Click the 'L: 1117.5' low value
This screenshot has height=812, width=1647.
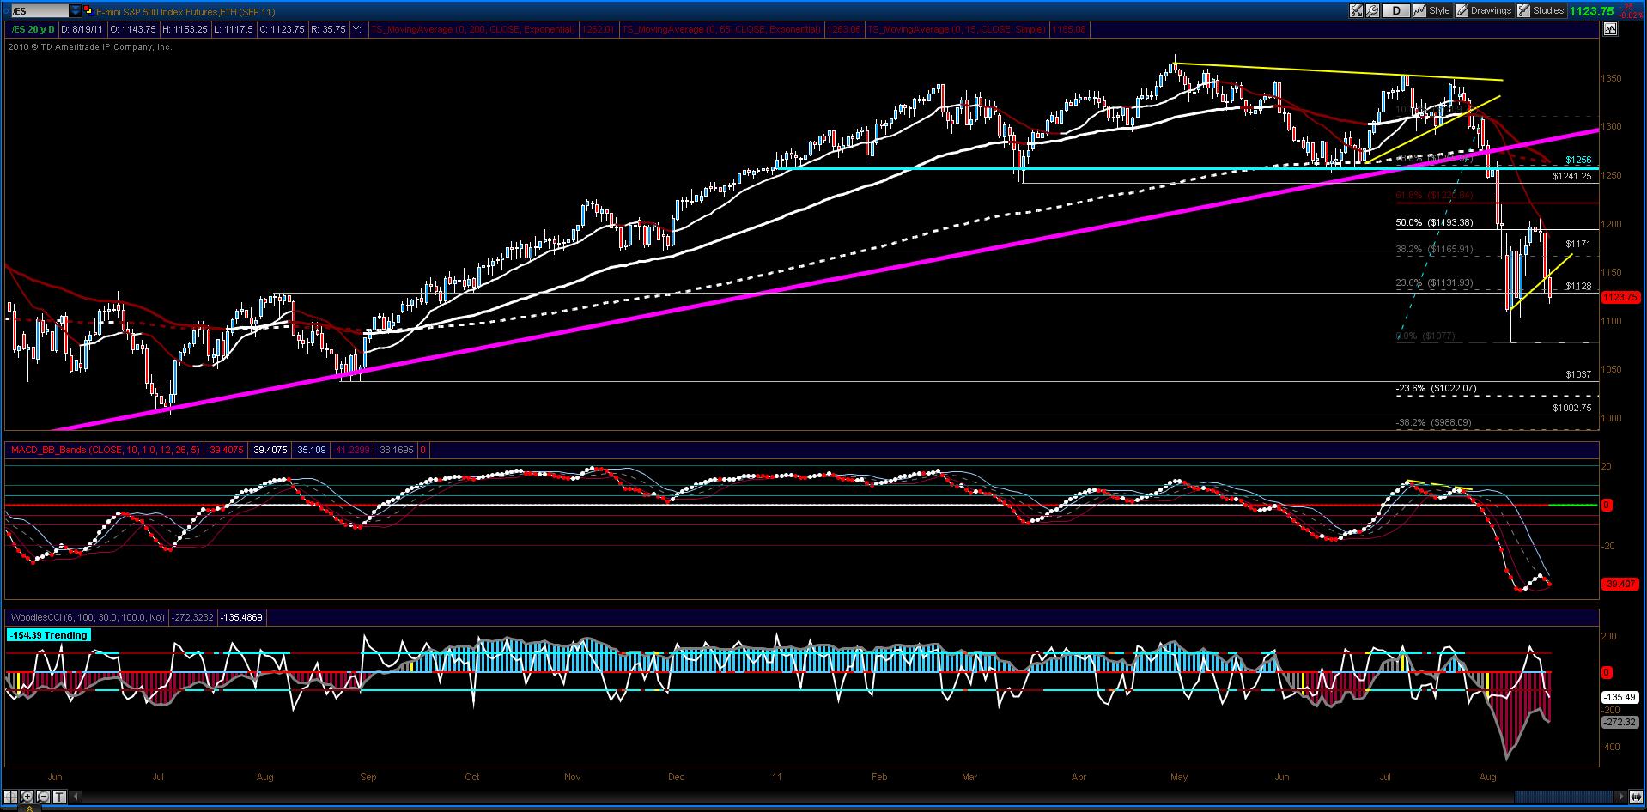point(234,29)
